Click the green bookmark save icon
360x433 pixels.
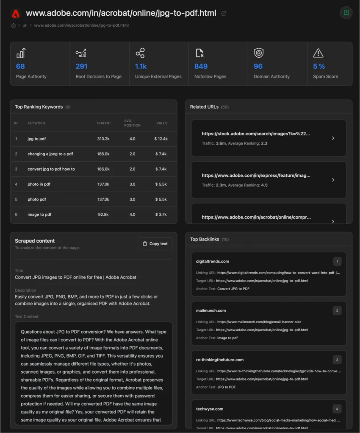346,13
